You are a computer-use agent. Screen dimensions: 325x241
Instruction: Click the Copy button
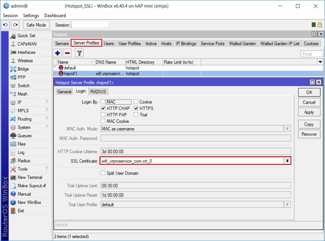coord(309,124)
